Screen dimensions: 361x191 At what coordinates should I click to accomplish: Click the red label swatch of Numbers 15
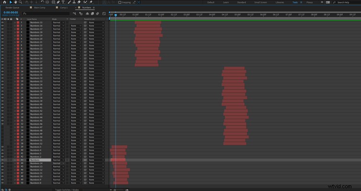[x=18, y=22]
